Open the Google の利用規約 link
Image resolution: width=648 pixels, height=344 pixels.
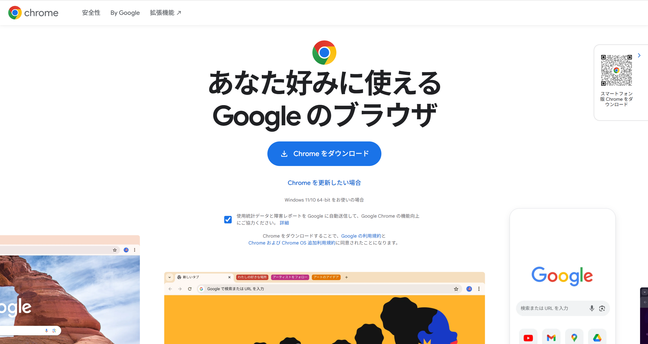(x=361, y=236)
